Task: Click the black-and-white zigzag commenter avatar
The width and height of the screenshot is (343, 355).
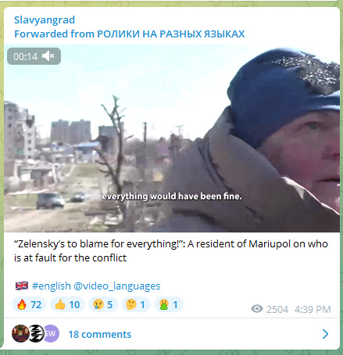Action: tap(36, 333)
